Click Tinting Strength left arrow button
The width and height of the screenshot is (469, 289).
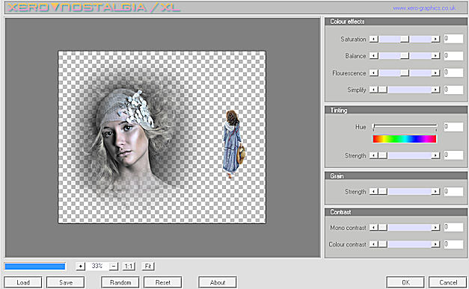pos(373,155)
